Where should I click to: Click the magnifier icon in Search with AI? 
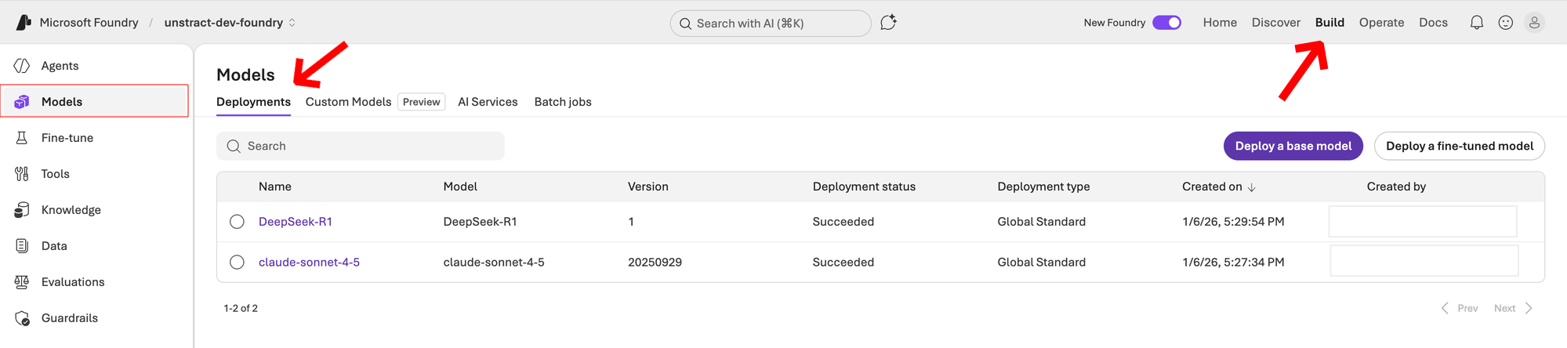click(x=685, y=24)
